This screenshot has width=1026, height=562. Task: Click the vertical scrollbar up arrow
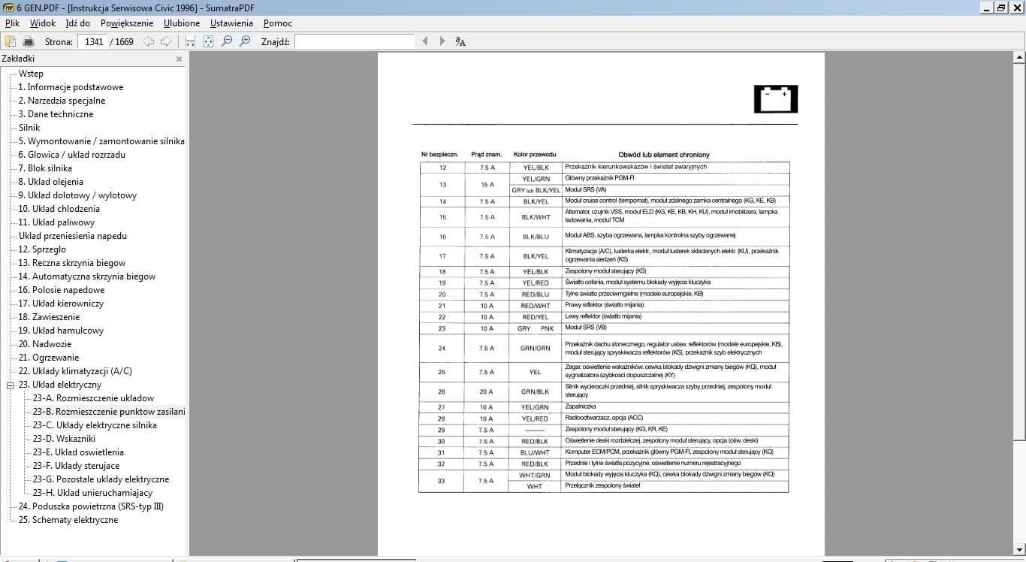tap(1019, 57)
